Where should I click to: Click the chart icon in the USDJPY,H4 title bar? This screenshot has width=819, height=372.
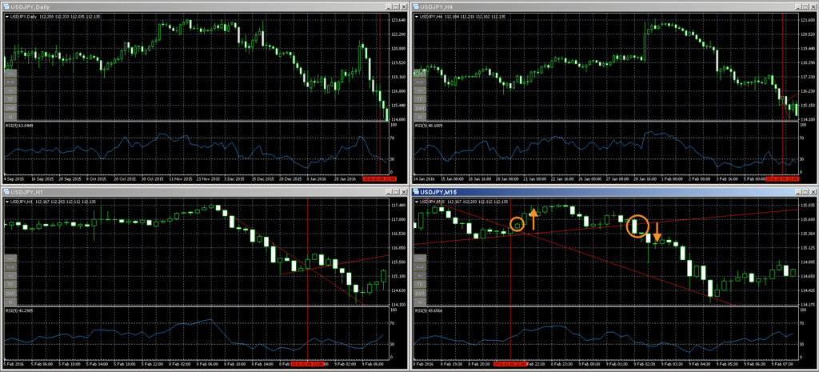(416, 6)
